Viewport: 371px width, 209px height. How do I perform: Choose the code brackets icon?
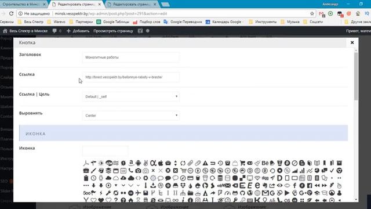coord(139,178)
